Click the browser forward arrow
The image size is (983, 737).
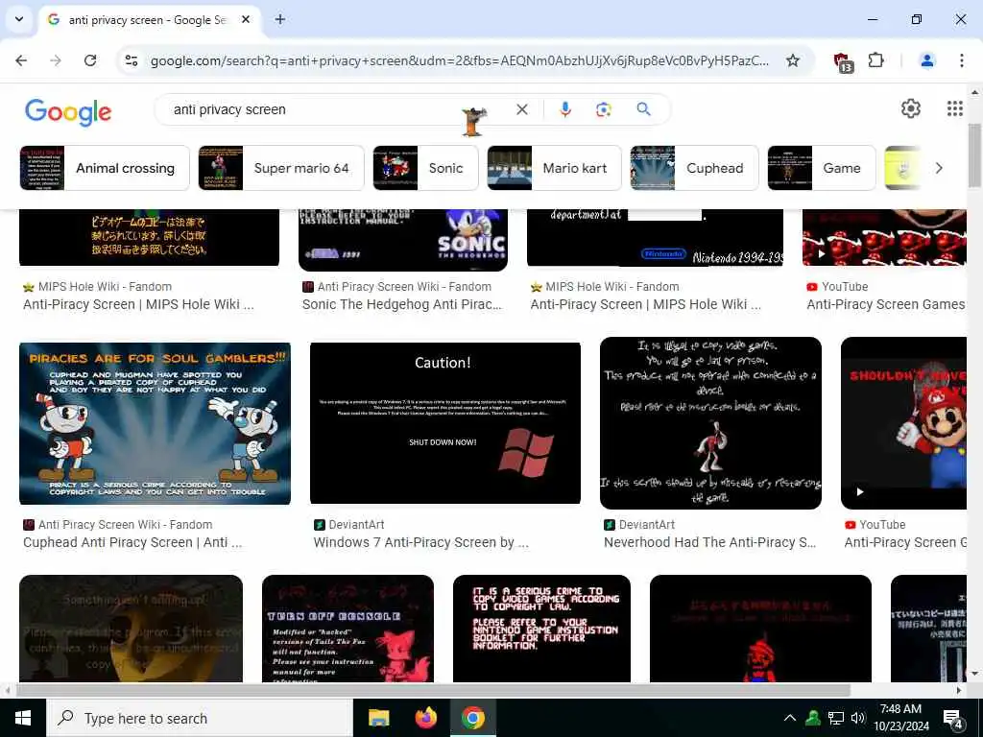[x=56, y=60]
